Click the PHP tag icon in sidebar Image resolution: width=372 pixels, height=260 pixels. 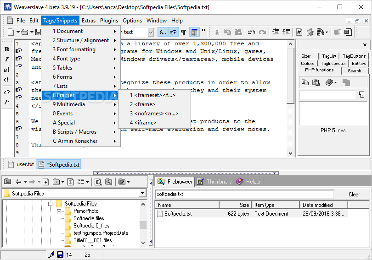[x=6, y=92]
